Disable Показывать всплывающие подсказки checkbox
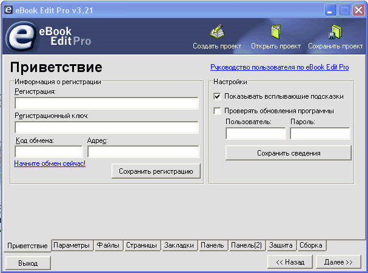This screenshot has width=368, height=273. point(218,96)
